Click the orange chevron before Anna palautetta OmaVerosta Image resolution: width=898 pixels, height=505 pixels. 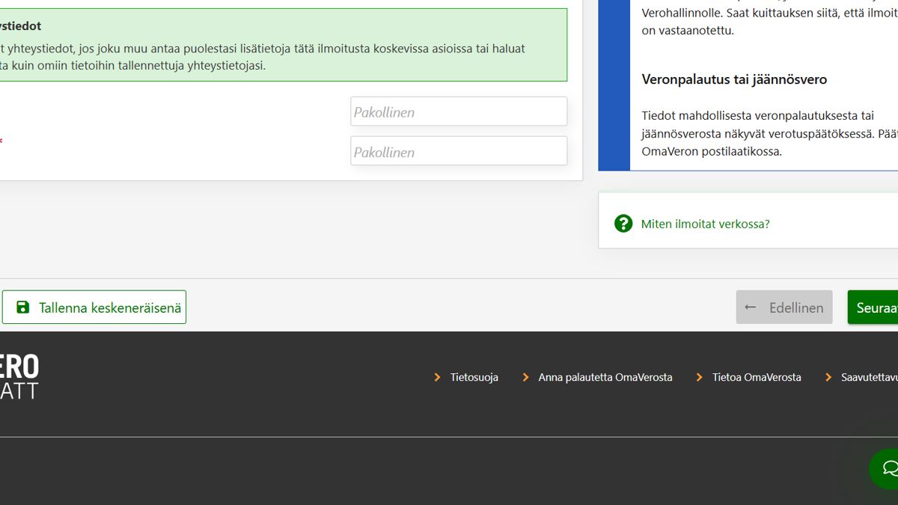[526, 378]
